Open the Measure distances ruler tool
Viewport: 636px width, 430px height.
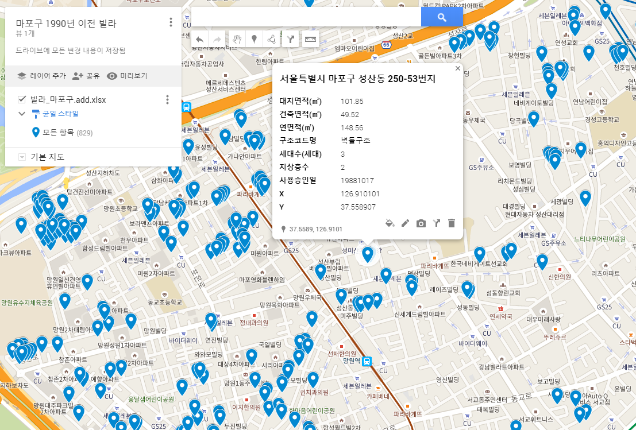coord(310,38)
